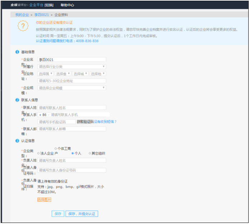Click the company name field containing 李四0021
The height and width of the screenshot is (224, 249).
72,59
